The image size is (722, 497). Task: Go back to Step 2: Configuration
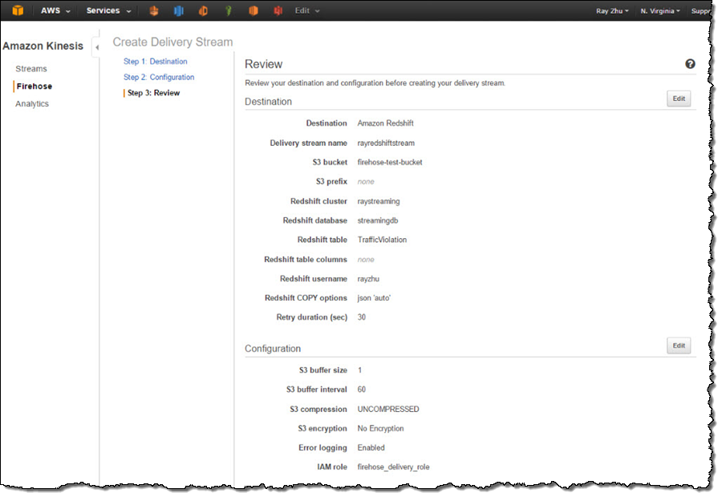click(x=159, y=77)
